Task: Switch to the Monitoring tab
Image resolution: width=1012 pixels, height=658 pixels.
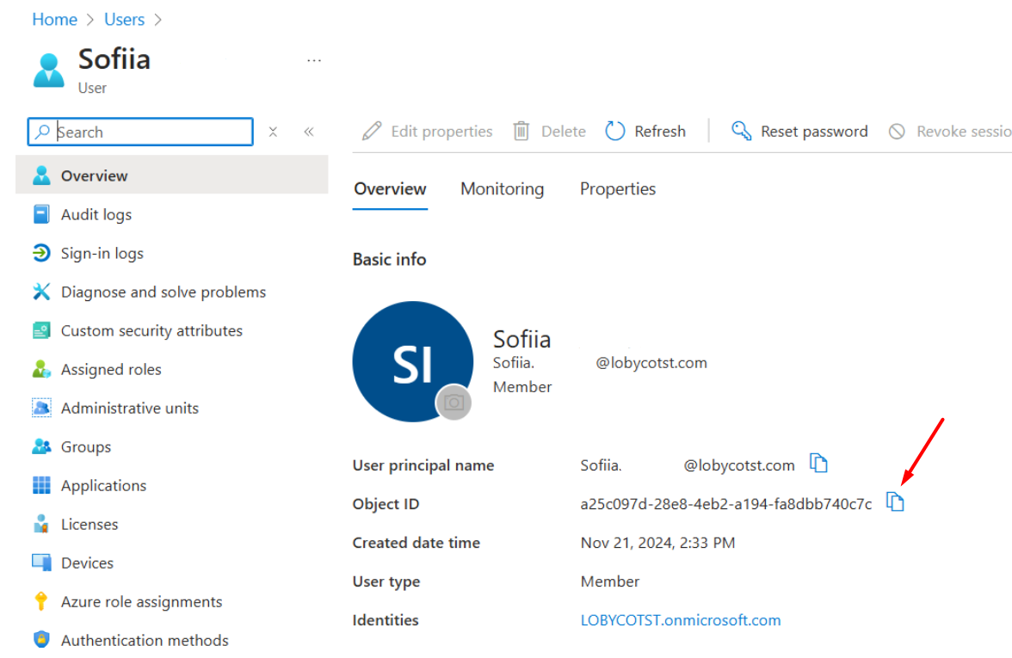Action: point(503,189)
